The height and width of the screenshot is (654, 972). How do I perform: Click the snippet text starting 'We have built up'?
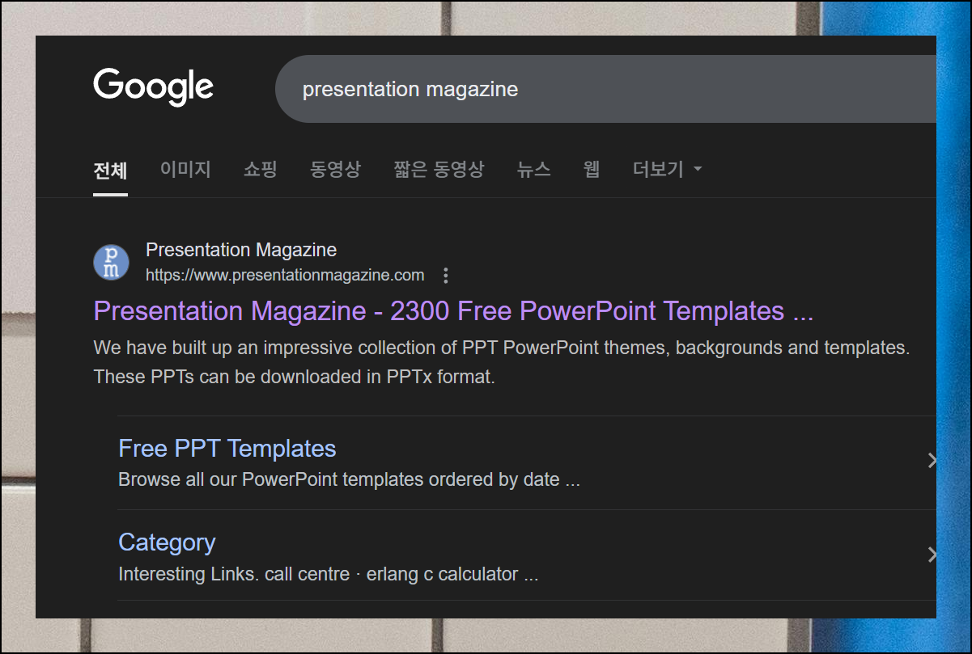[502, 362]
